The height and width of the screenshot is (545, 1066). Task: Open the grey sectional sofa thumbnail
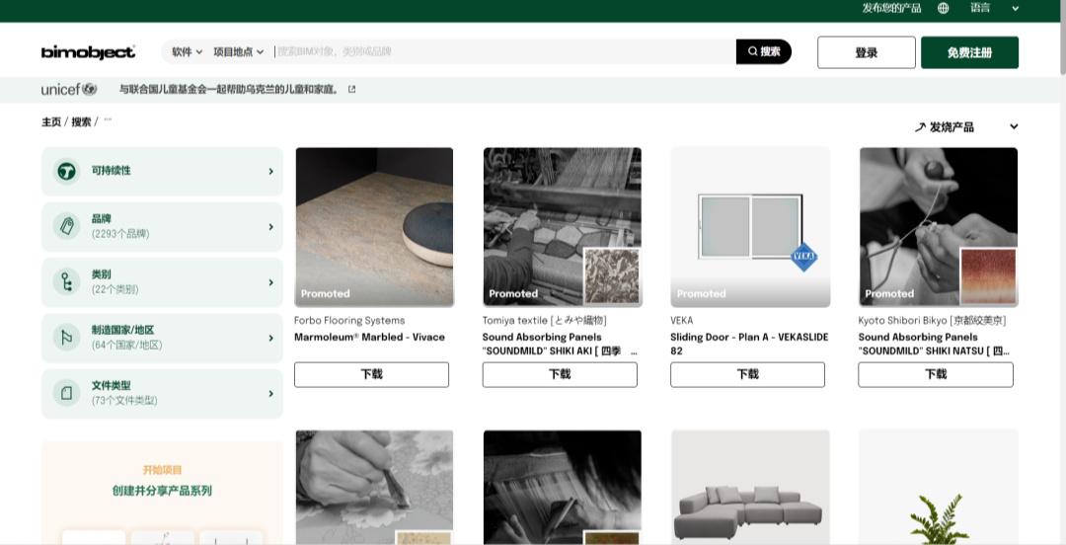[750, 487]
